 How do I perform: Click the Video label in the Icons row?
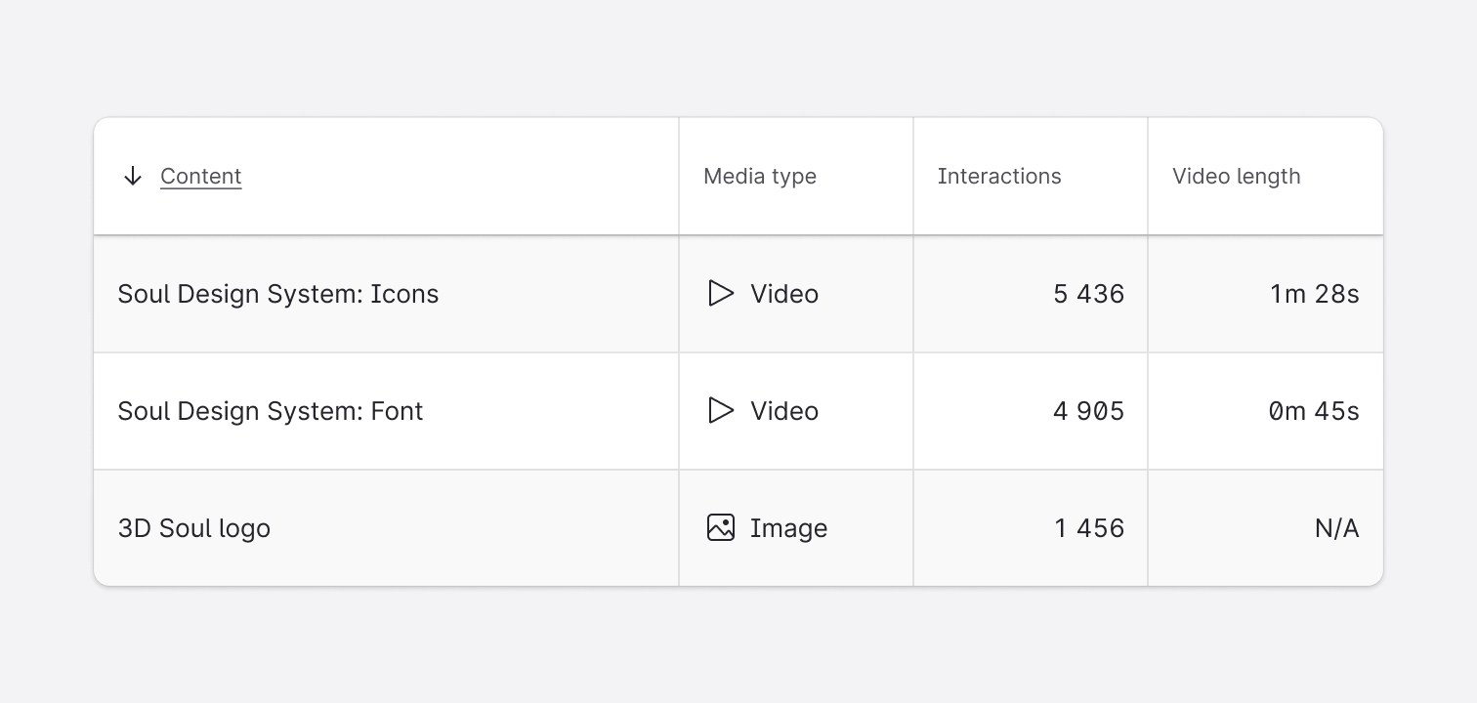point(784,294)
